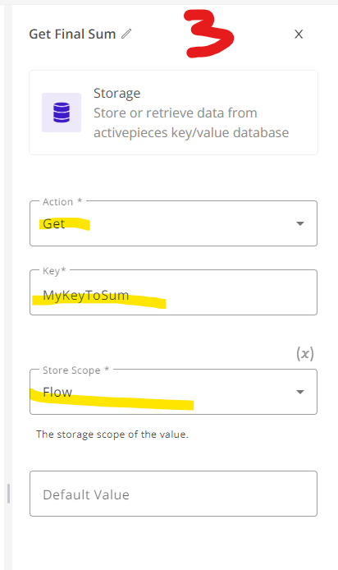The width and height of the screenshot is (338, 570).
Task: Click into the Key field with MyKeyToSum
Action: [x=174, y=292]
